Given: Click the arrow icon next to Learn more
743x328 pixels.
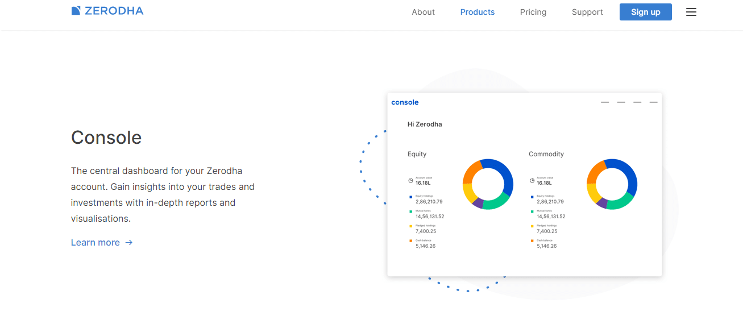Looking at the screenshot, I should tap(130, 242).
